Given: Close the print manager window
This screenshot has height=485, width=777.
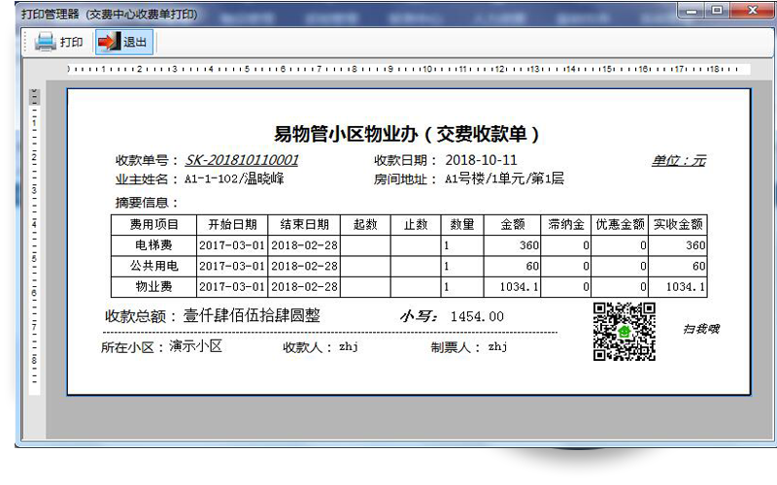Looking at the screenshot, I should pos(748,11).
